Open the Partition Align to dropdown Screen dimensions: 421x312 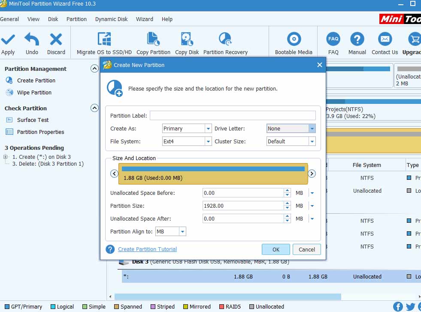point(182,231)
